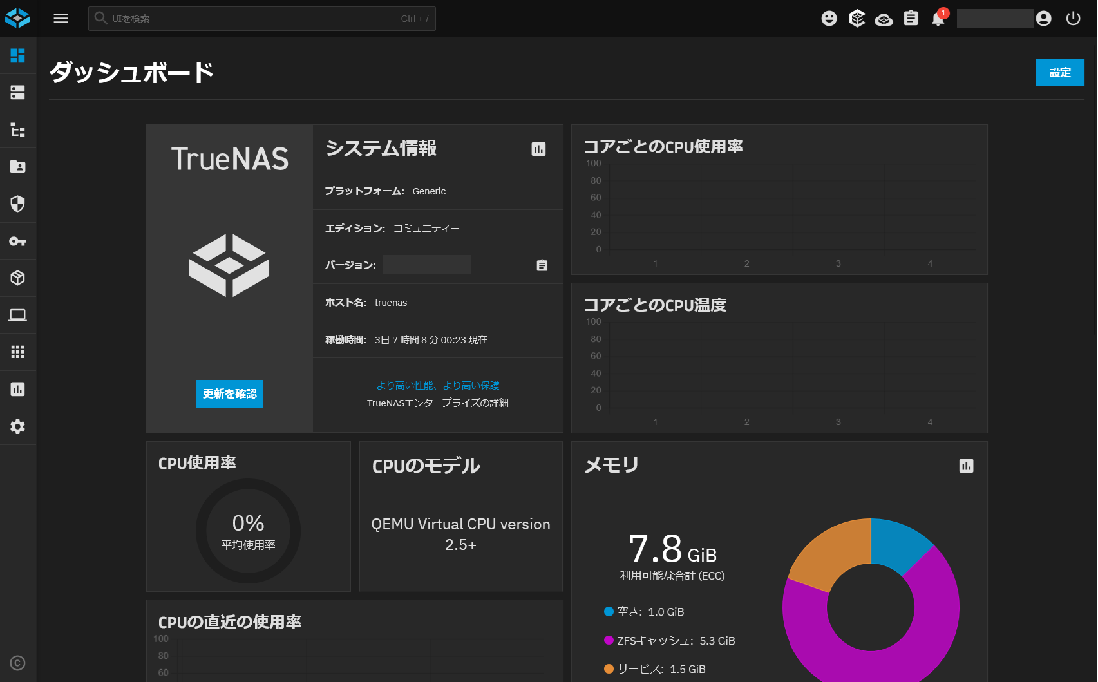This screenshot has width=1098, height=682.
Task: Click the blue 設定 button
Action: coord(1059,73)
